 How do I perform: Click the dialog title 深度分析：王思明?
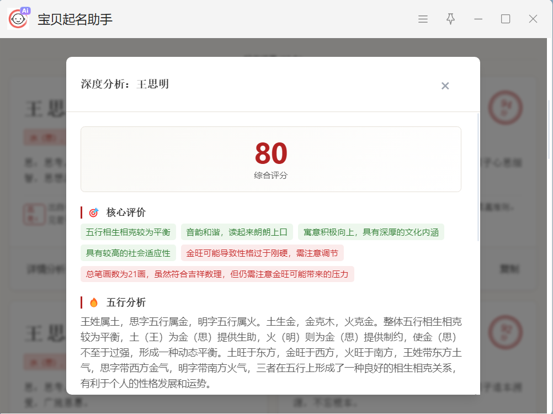(x=125, y=84)
